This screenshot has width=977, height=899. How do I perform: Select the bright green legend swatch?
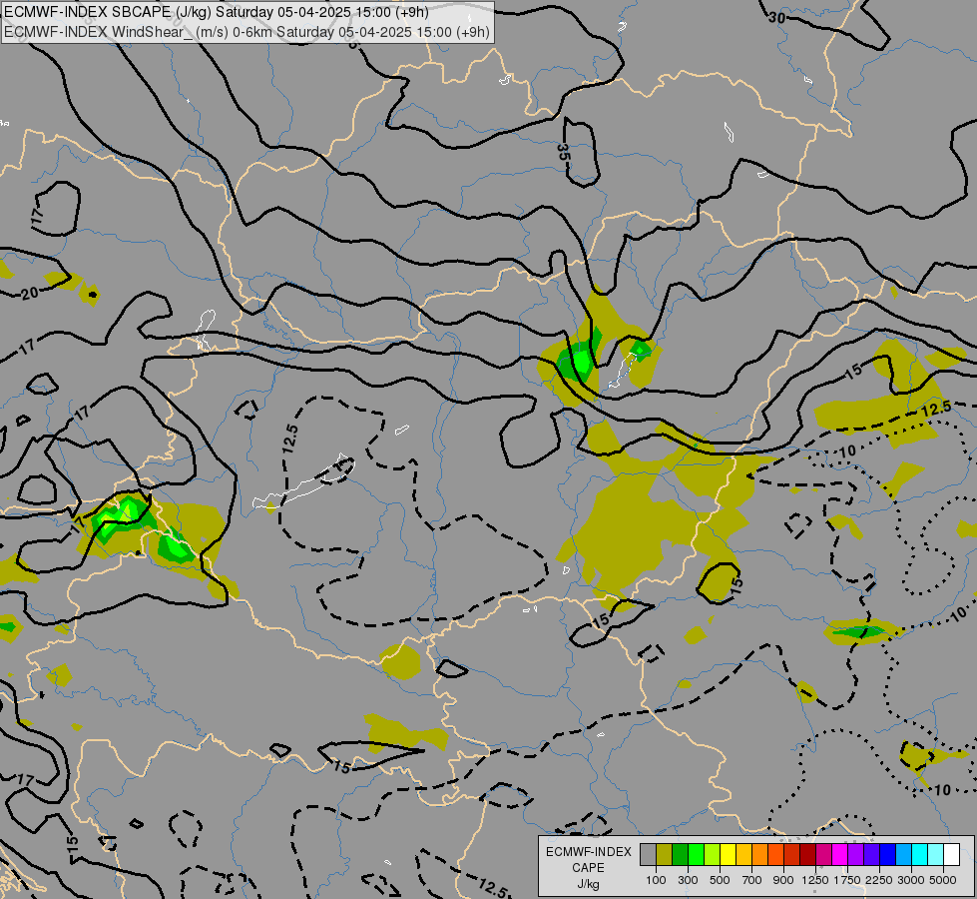pos(696,855)
